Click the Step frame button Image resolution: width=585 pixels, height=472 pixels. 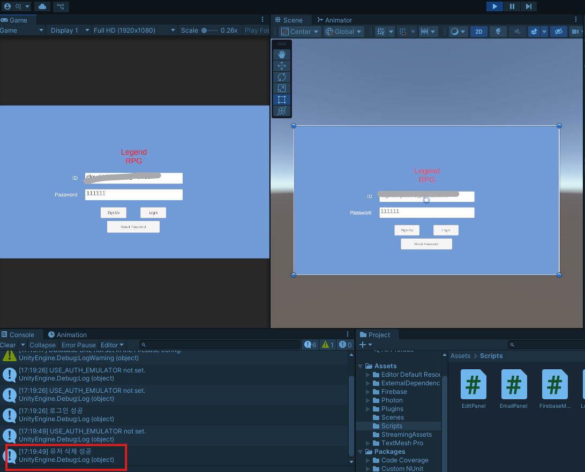click(x=528, y=6)
